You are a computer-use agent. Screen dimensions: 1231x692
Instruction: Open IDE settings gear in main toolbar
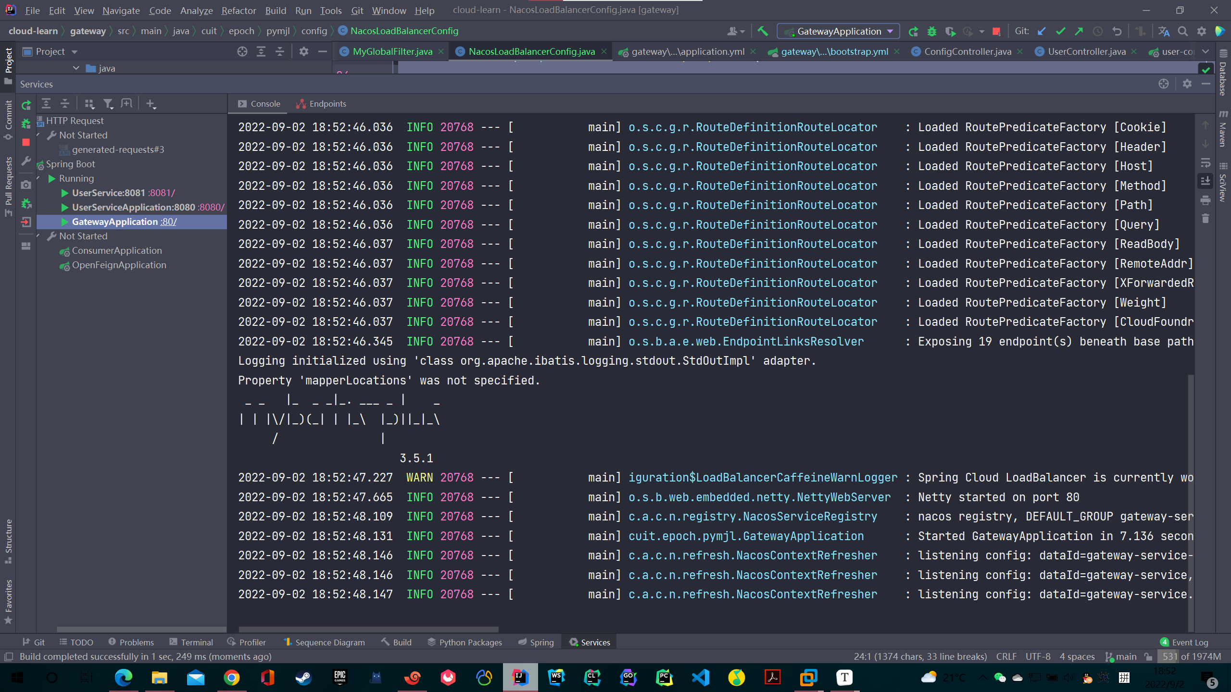pos(1202,31)
